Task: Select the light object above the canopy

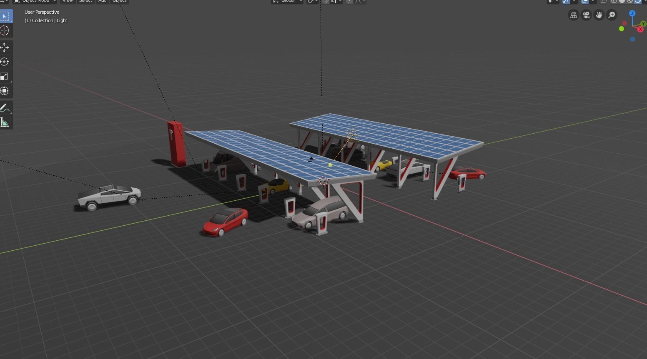Action: coord(352,135)
